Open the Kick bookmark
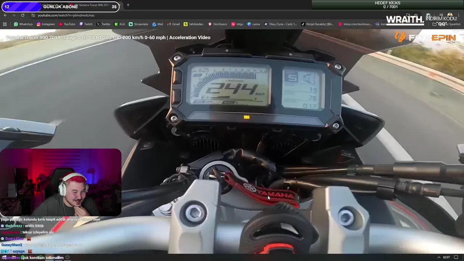 tap(120, 24)
